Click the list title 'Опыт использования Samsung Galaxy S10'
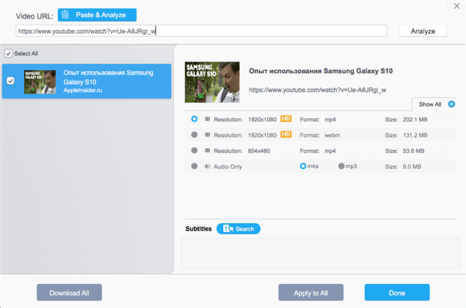This screenshot has height=308, width=466. [108, 77]
